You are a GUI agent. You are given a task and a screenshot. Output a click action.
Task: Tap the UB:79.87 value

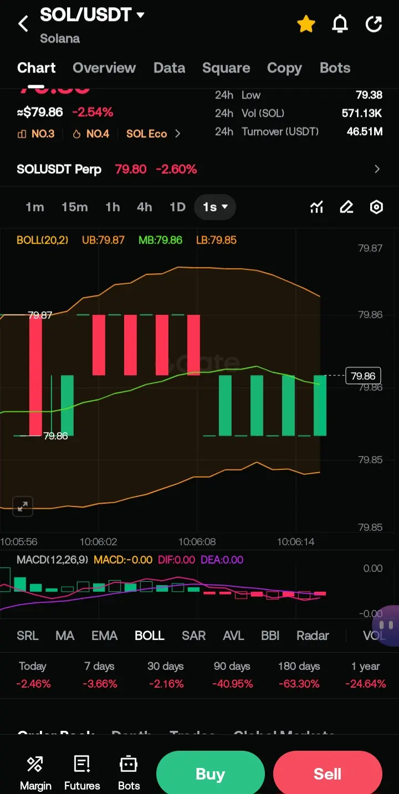[x=104, y=240]
